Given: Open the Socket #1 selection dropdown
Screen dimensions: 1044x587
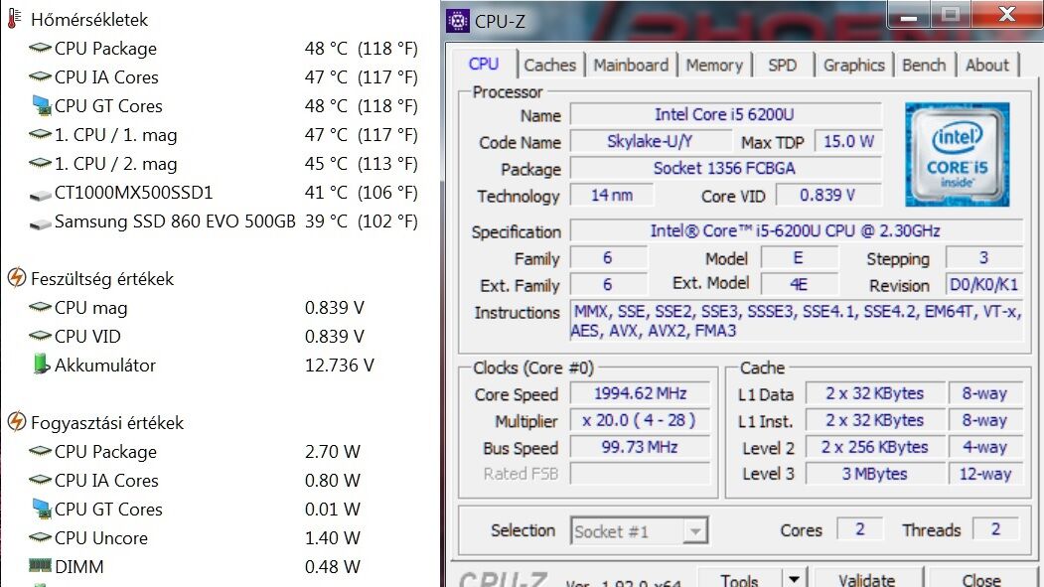Looking at the screenshot, I should pyautogui.click(x=639, y=530).
